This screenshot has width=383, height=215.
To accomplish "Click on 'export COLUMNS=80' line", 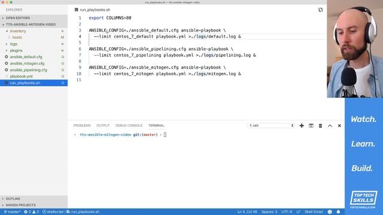I will coord(110,18).
